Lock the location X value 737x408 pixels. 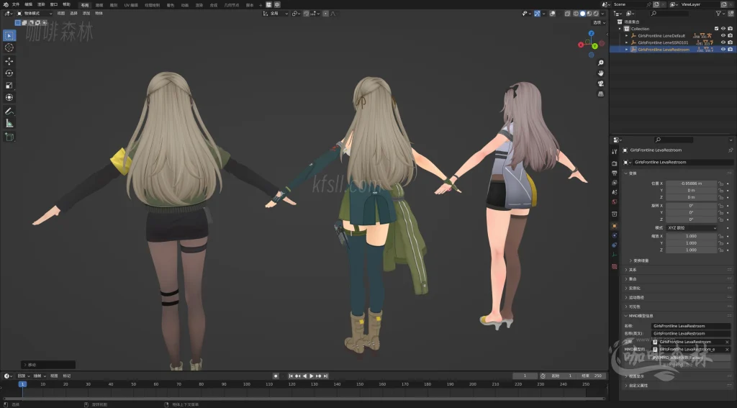(x=721, y=183)
